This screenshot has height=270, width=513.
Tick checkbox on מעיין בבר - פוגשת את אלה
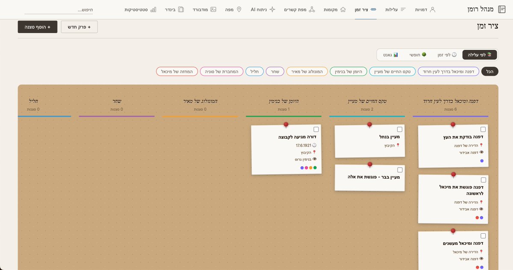(400, 170)
